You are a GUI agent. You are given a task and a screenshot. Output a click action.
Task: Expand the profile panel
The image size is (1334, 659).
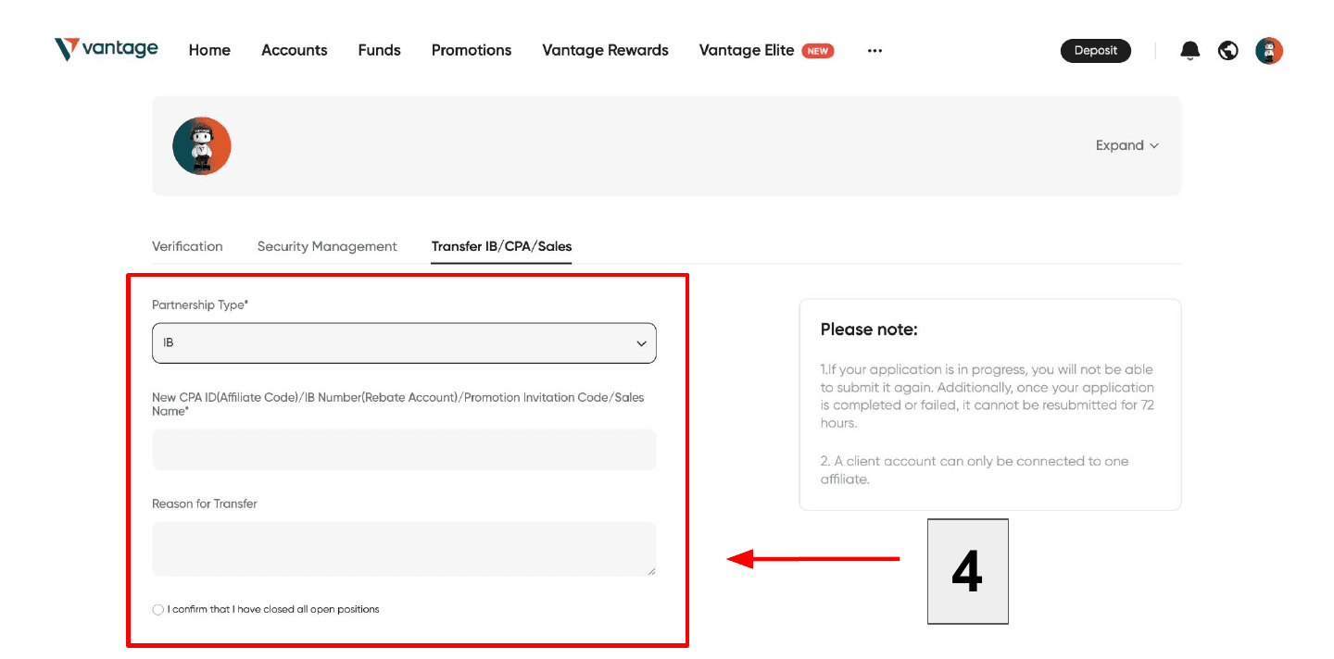[1127, 145]
